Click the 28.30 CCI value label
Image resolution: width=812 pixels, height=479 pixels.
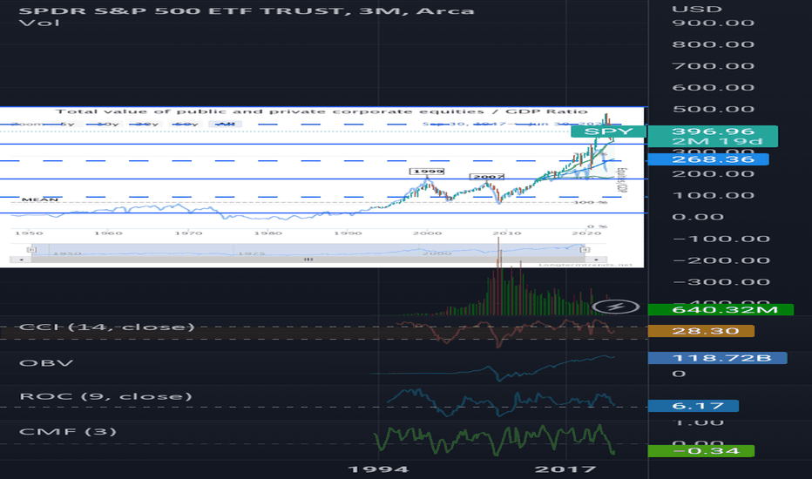[701, 331]
